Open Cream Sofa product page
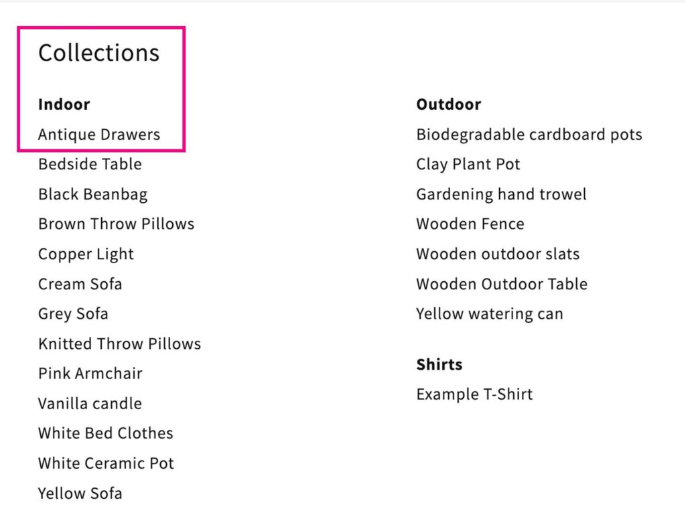Screen dimensions: 686x525 tap(80, 284)
